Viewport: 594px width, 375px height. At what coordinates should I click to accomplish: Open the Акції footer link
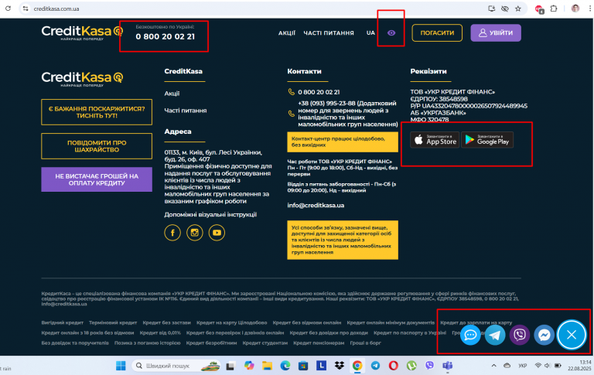(172, 94)
